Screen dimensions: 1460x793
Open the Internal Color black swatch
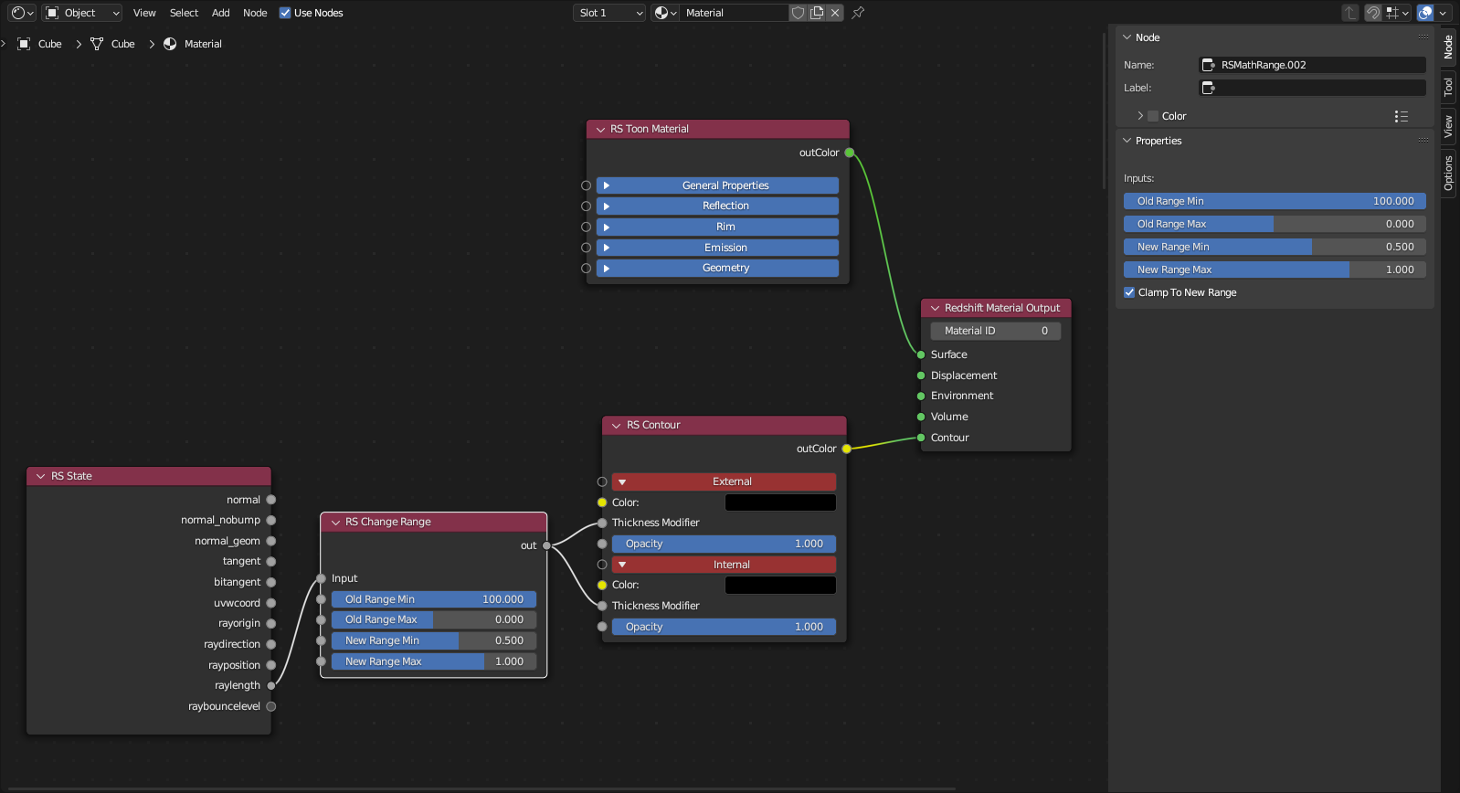click(x=780, y=585)
